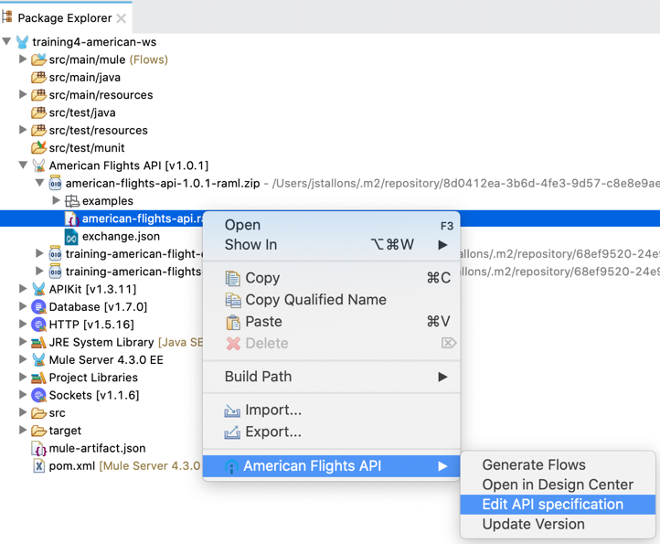Click the JRE System Library icon
Viewport: 660px width, 544px height.
38,342
